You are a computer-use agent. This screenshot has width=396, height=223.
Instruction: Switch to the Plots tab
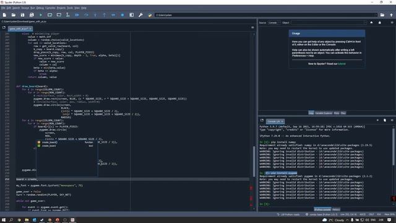pyautogui.click(x=337, y=113)
